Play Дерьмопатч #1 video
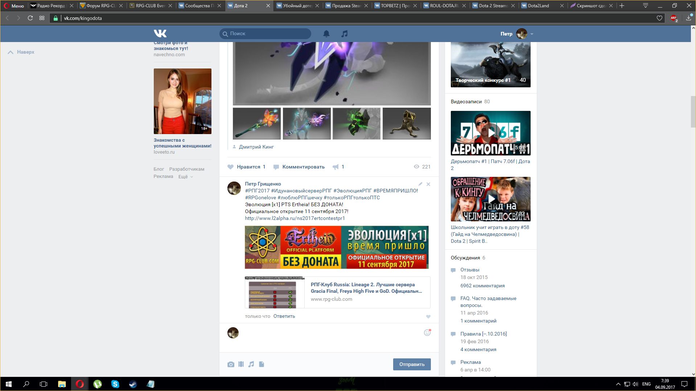The image size is (696, 391). click(x=490, y=133)
